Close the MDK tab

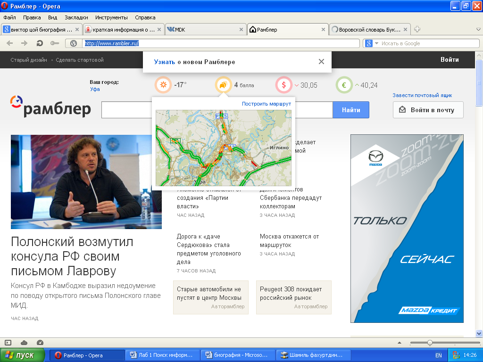(x=241, y=30)
